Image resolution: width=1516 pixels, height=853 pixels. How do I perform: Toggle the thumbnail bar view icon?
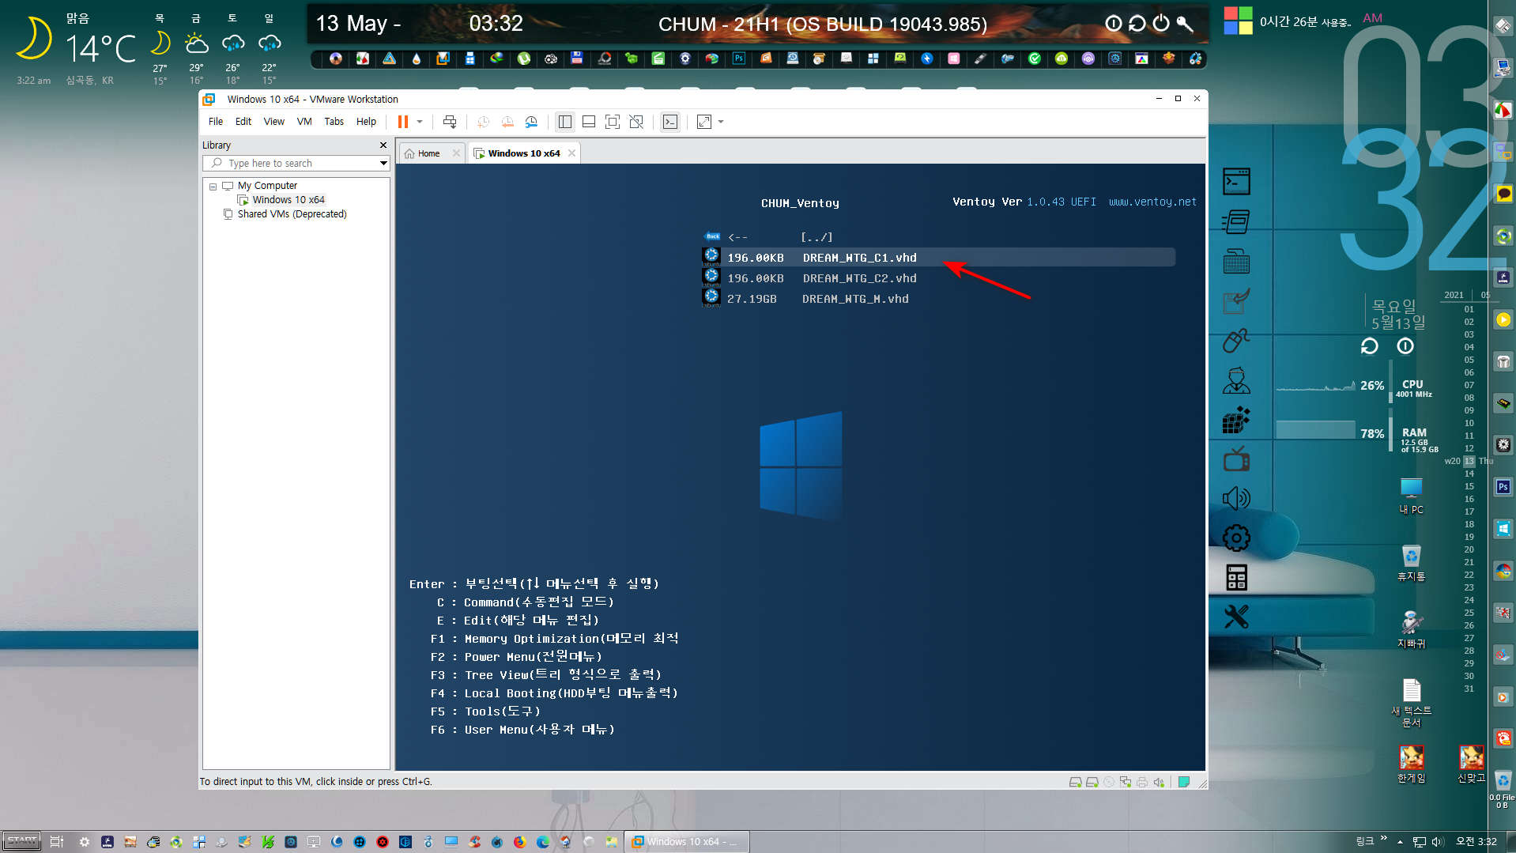tap(589, 122)
